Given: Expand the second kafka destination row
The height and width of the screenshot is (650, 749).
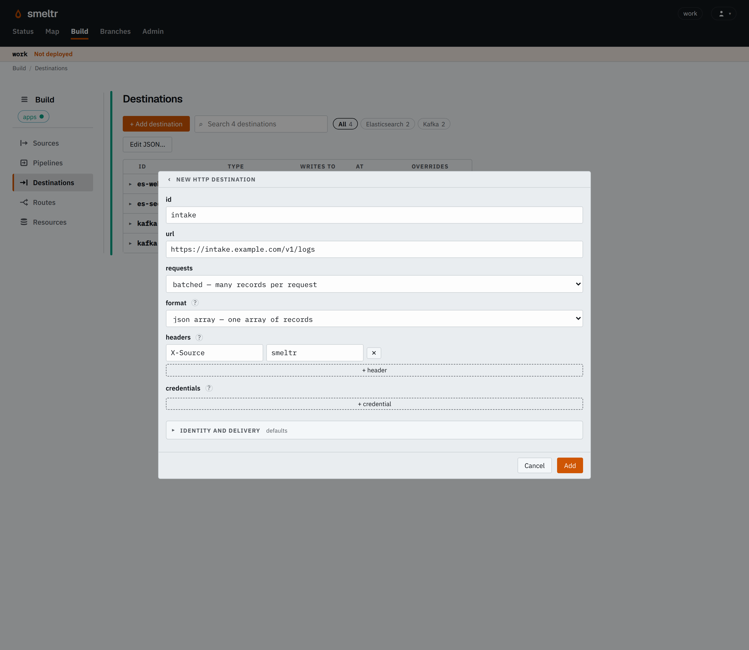Looking at the screenshot, I should 130,243.
